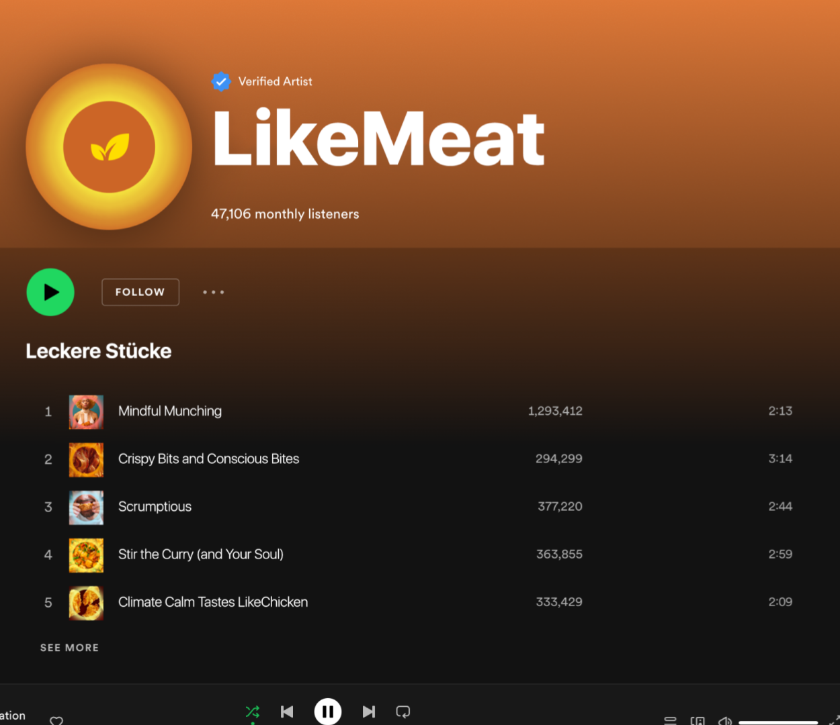Mute audio with the speaker icon
The height and width of the screenshot is (725, 840).
pyautogui.click(x=724, y=720)
